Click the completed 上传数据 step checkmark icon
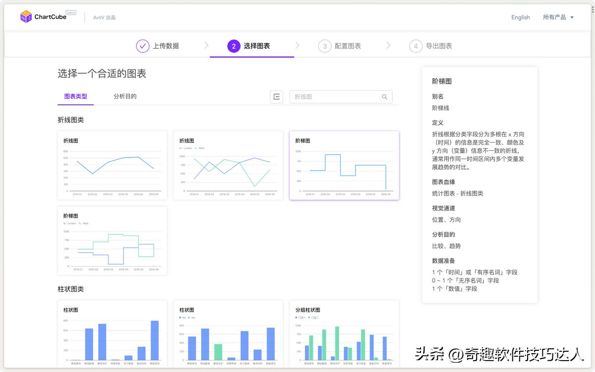Image resolution: width=595 pixels, height=372 pixels. (142, 46)
